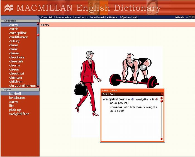Viewport: 195px width, 157px height.
Task: Open the Pronunciation menu
Action: (63, 17)
